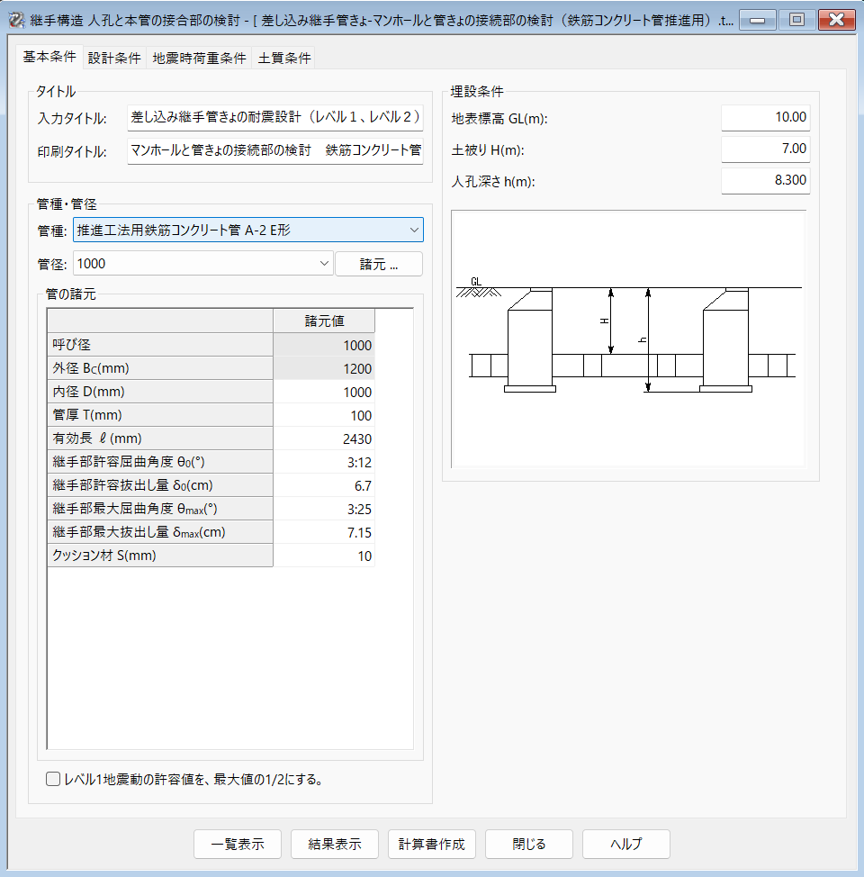Viewport: 864px width, 877px height.
Task: Click the 結果表示 button
Action: [x=335, y=845]
